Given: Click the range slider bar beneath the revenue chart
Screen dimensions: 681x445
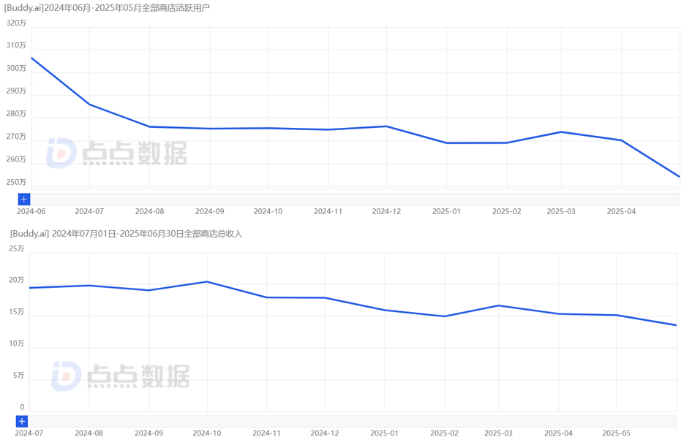Looking at the screenshot, I should tap(351, 421).
